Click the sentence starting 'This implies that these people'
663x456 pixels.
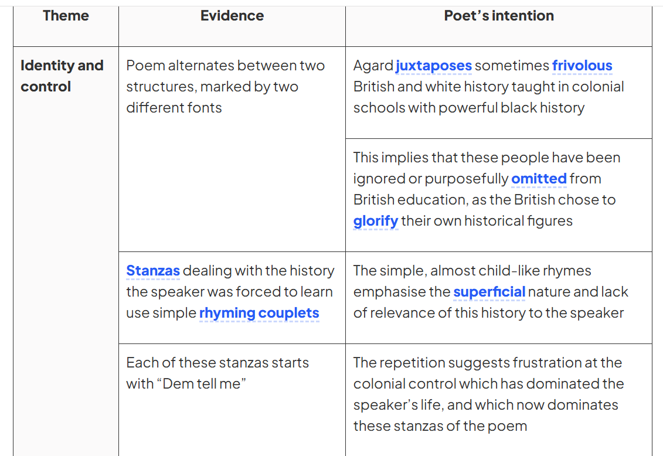[x=487, y=189]
